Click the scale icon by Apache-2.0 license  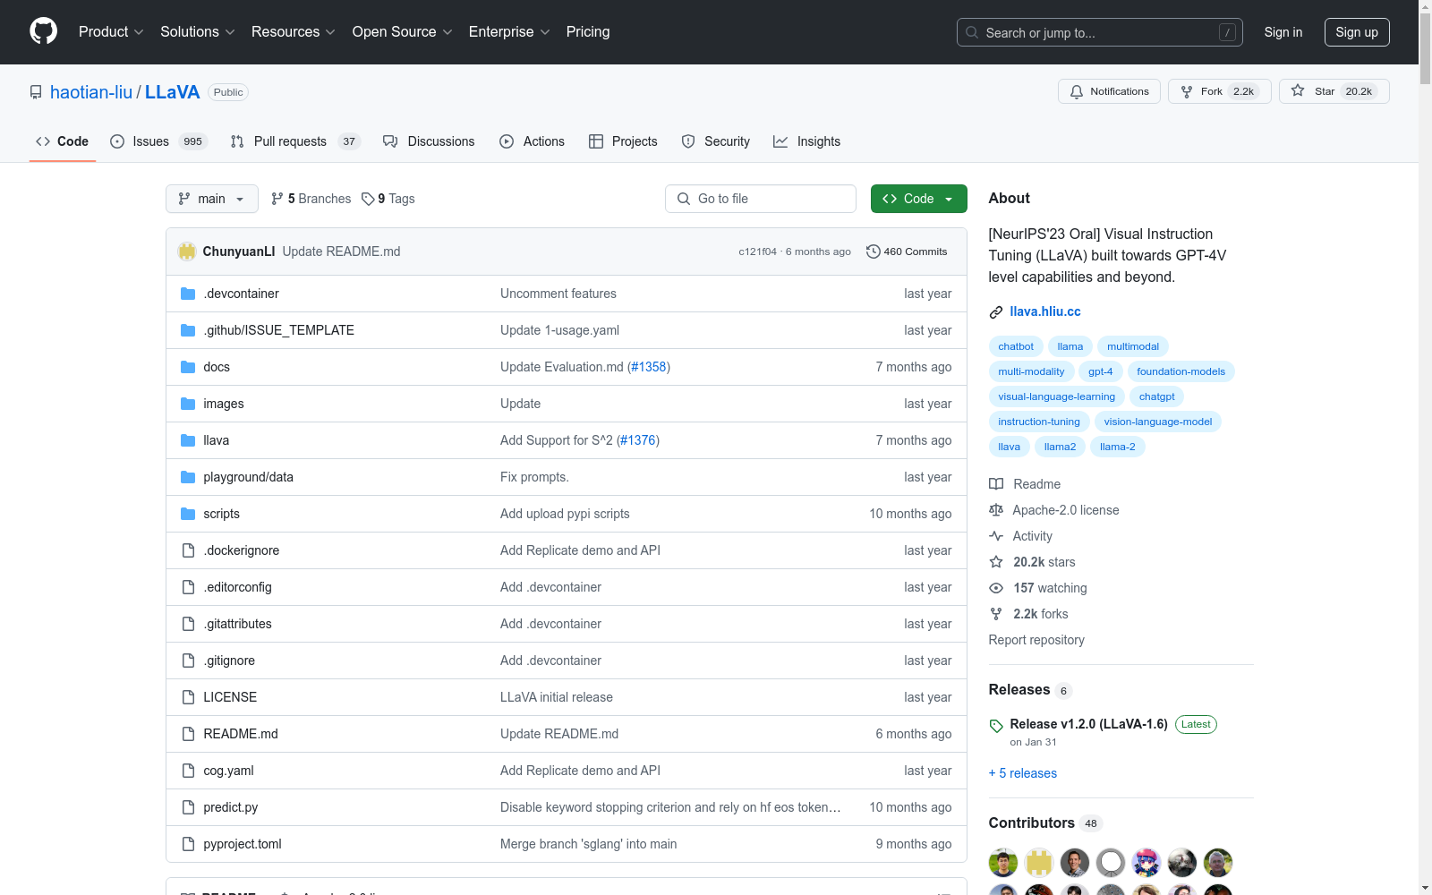click(996, 510)
